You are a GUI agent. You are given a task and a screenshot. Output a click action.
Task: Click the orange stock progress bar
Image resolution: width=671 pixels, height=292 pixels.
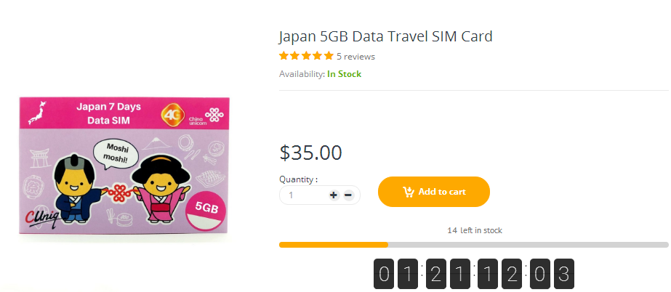[x=334, y=245]
